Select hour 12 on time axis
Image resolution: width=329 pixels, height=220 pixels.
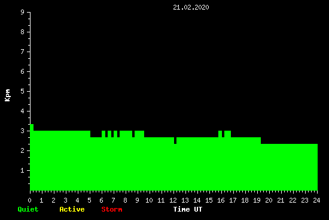pyautogui.click(x=173, y=200)
